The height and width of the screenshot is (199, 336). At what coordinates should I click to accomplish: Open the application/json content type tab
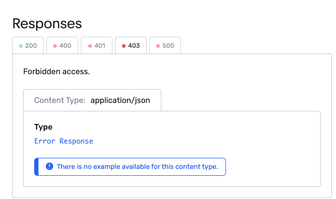[92, 100]
